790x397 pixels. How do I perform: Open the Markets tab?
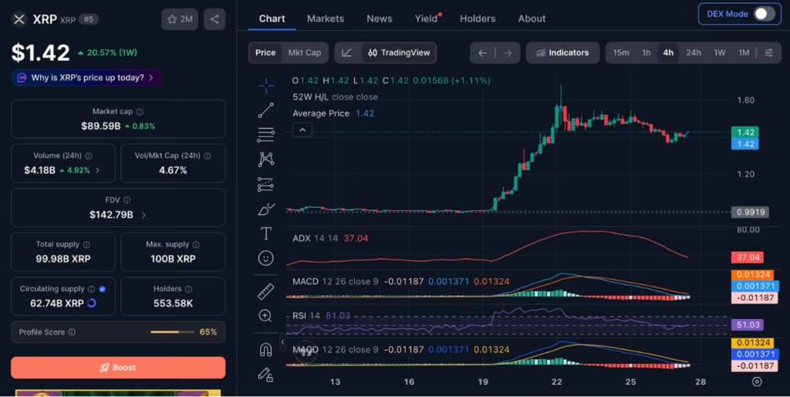pyautogui.click(x=326, y=19)
